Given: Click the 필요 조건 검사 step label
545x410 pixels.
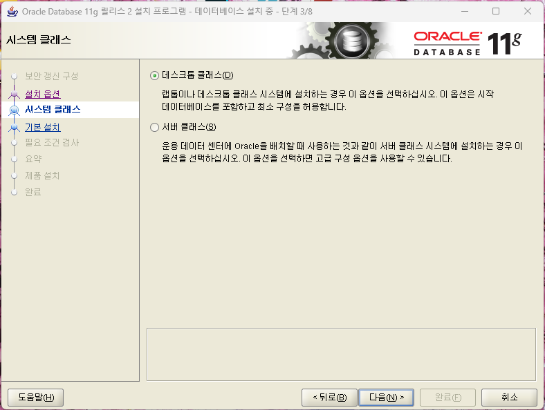Looking at the screenshot, I should [x=52, y=143].
